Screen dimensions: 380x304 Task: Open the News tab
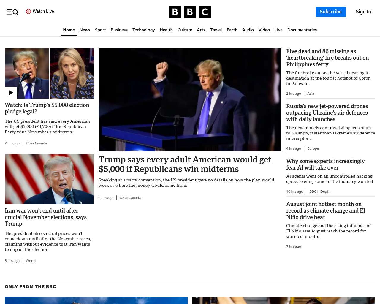(x=85, y=30)
